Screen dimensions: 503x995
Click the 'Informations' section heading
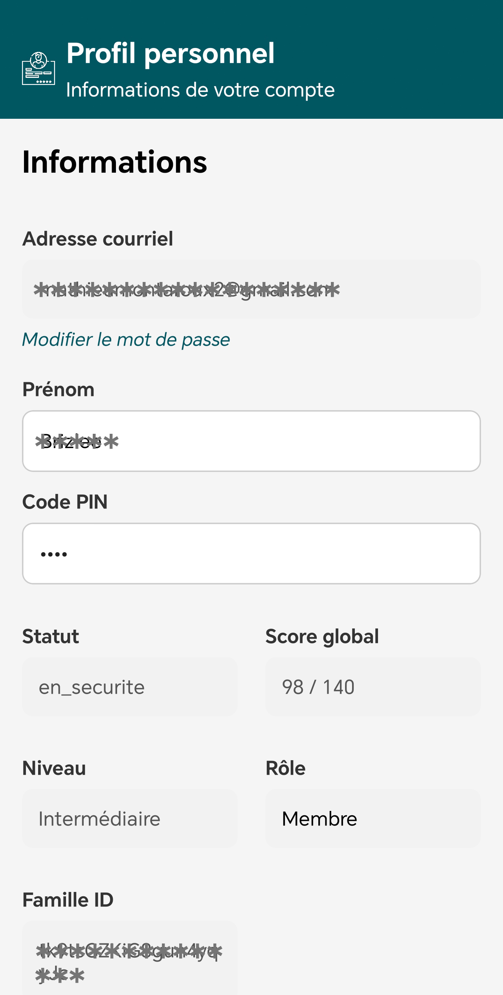point(115,162)
